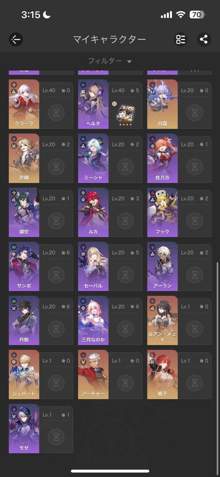Open ミーシャ character card
The width and height of the screenshot is (220, 477).
[x=110, y=158]
